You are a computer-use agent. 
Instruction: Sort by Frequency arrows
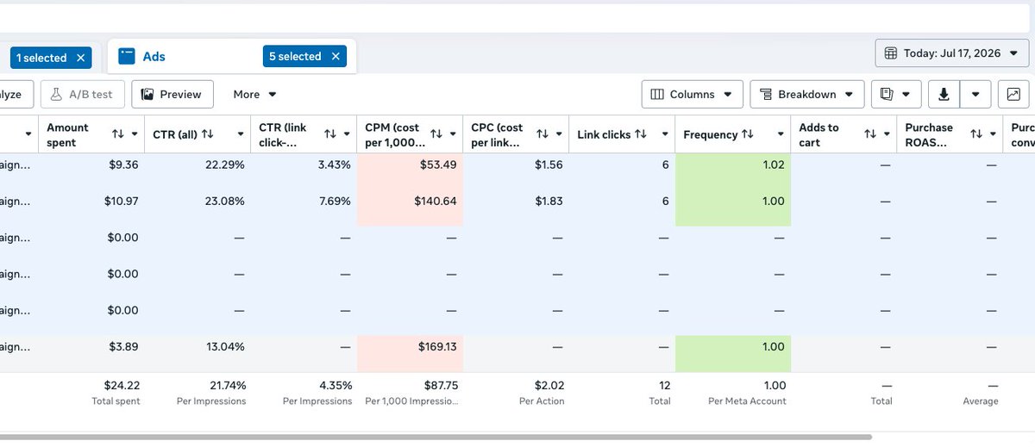click(x=748, y=134)
